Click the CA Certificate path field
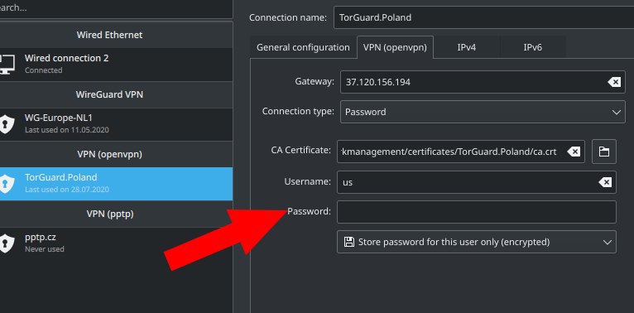Viewport: 634px width, 313px height. point(461,152)
